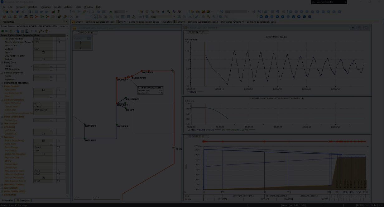Image resolution: width=384 pixels, height=207 pixels.
Task: Open the Actions menu
Action: (x=68, y=7)
